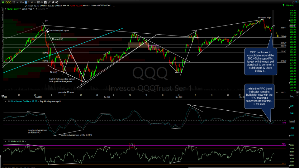
Task: Close the Price Percent Oscillator pane
Action: tap(5, 101)
